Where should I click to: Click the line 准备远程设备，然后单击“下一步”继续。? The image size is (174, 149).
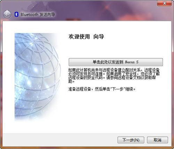(x=102, y=89)
